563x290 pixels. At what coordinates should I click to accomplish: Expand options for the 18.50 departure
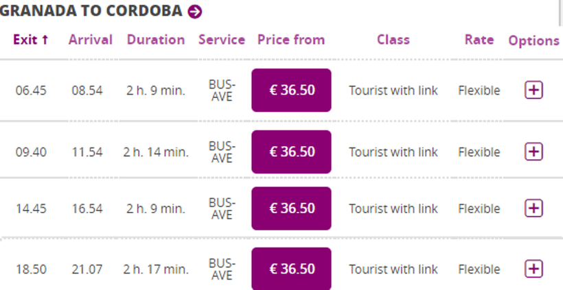[533, 269]
